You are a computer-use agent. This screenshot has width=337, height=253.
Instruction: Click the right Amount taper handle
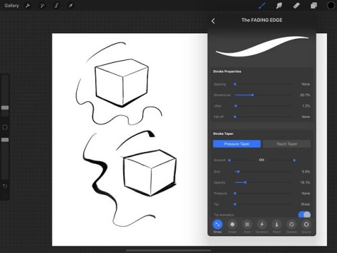[294, 161]
